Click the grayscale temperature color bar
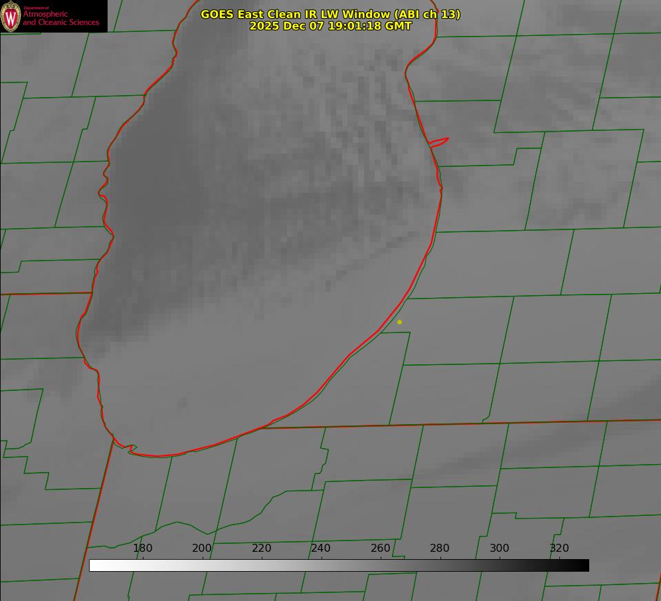 [x=339, y=565]
